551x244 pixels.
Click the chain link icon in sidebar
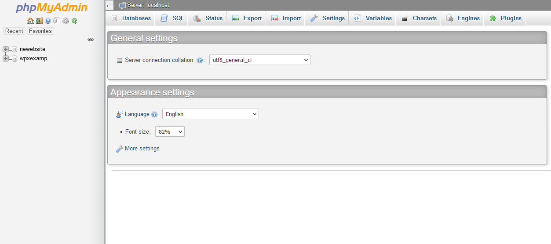(x=91, y=39)
